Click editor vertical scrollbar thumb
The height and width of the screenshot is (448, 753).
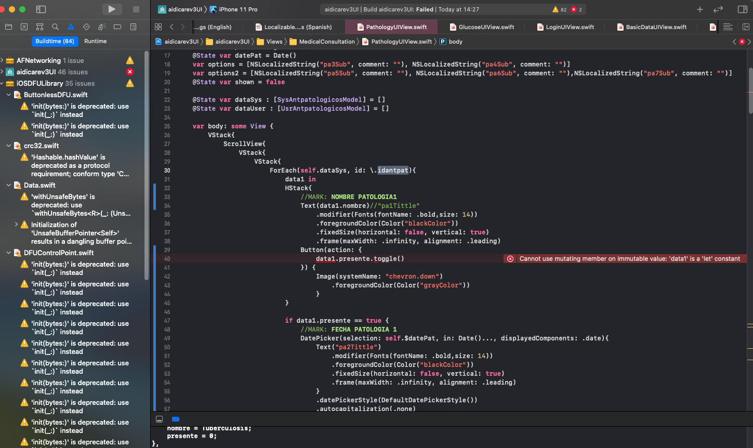click(750, 89)
